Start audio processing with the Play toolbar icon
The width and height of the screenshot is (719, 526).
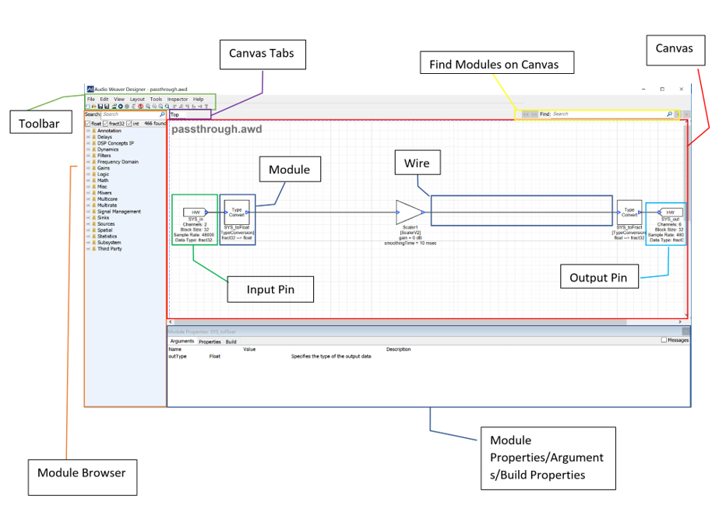[120, 107]
